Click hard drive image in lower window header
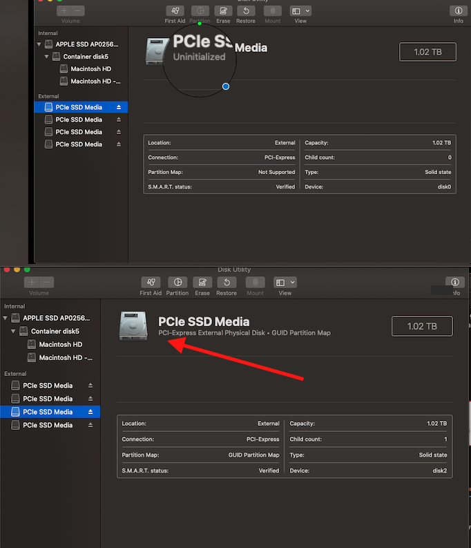Viewport: 471px width, 548px height. pos(133,325)
